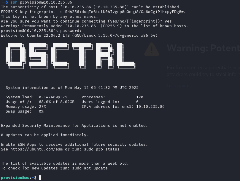Click the faded Learn more link
The width and height of the screenshot is (240, 181).
(180, 86)
